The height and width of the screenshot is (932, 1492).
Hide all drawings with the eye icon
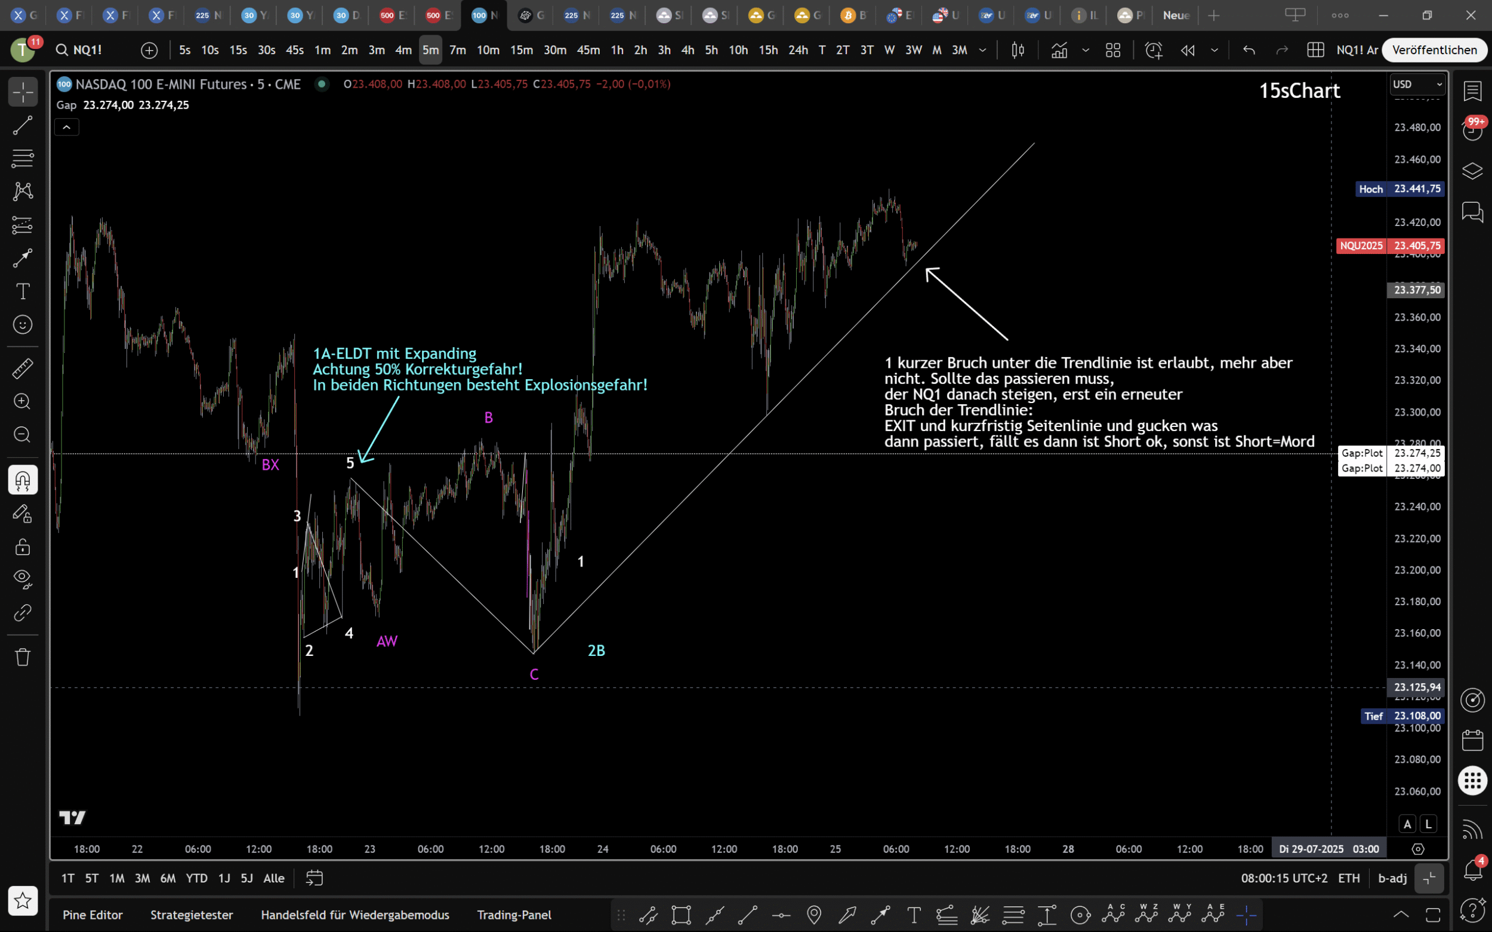click(23, 579)
